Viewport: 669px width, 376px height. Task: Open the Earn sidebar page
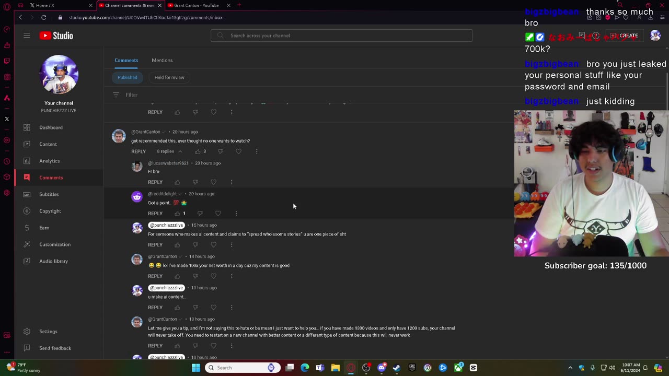point(44,228)
